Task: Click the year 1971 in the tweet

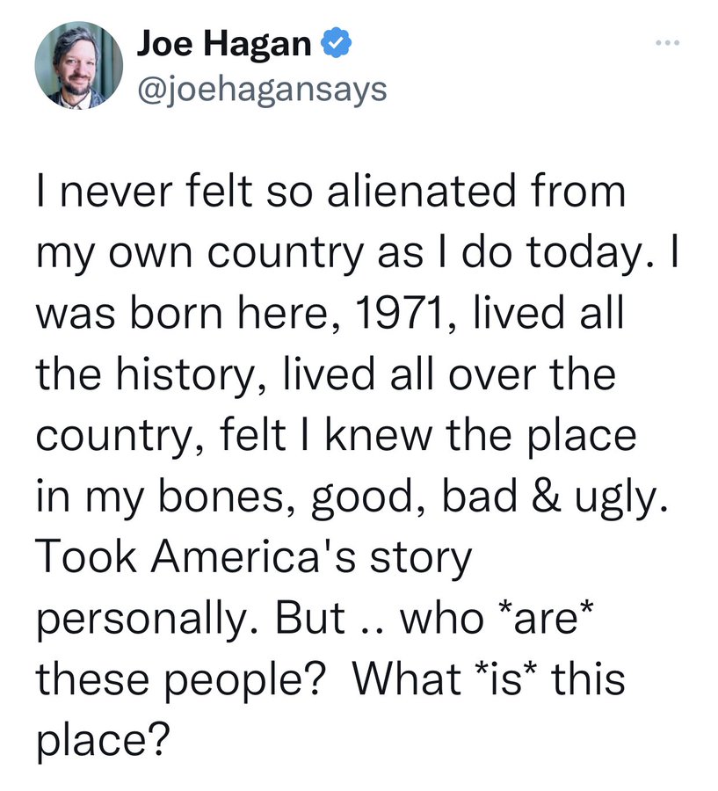Action: [x=400, y=314]
